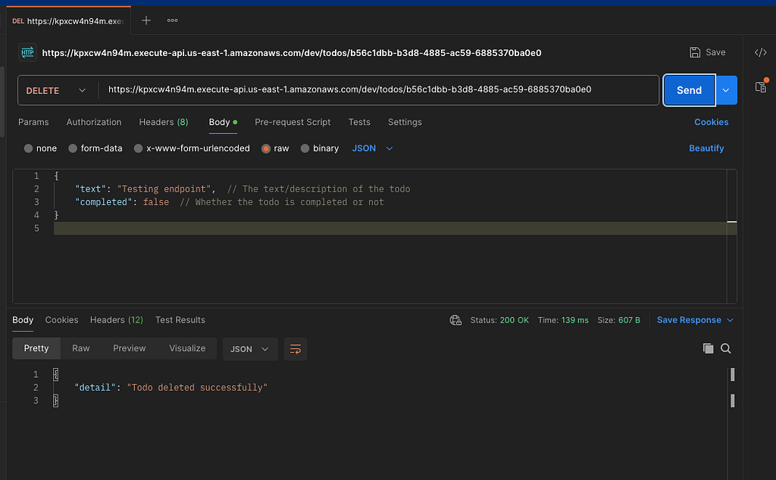
Task: Open the Test Results tab
Action: coord(180,319)
